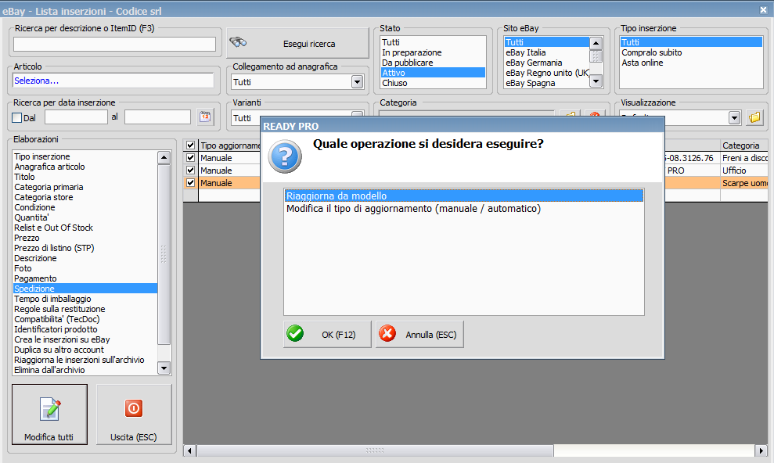Click Elaborazioni list scroll down arrow
Viewport: 774px width, 463px height.
click(164, 368)
